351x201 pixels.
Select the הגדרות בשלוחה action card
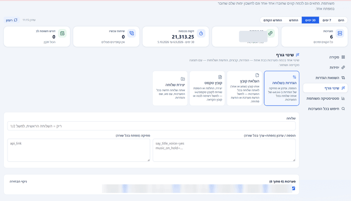click(x=282, y=88)
